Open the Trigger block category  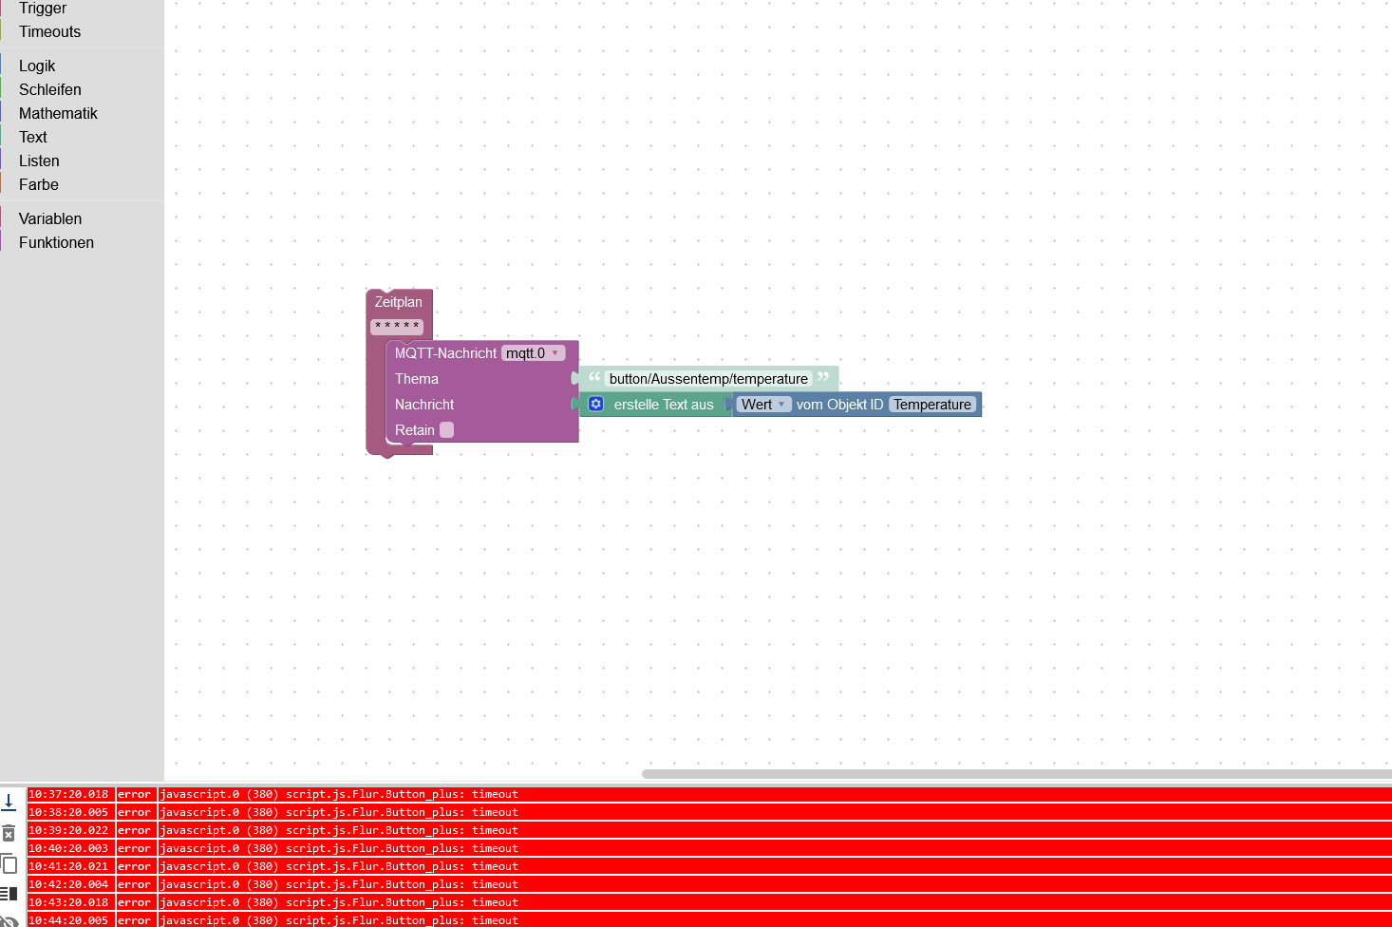tap(43, 9)
